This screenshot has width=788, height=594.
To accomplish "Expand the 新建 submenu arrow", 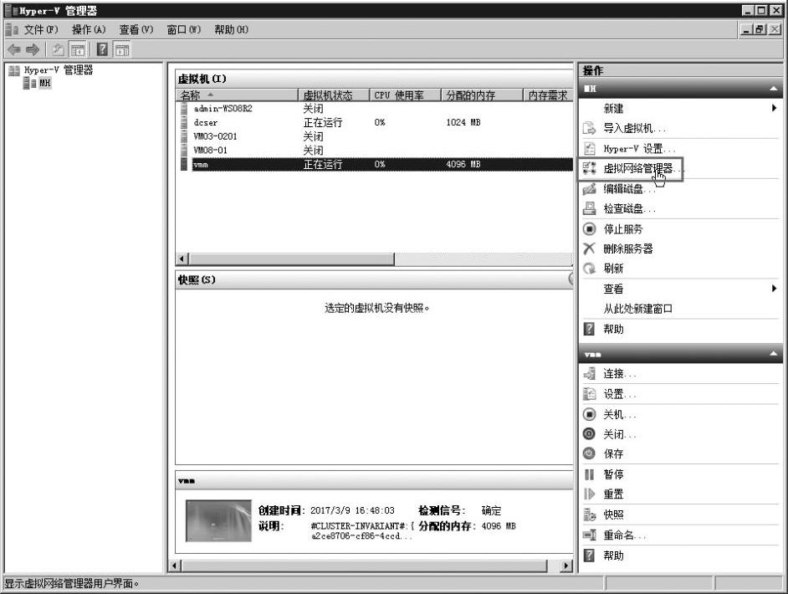I will click(774, 108).
